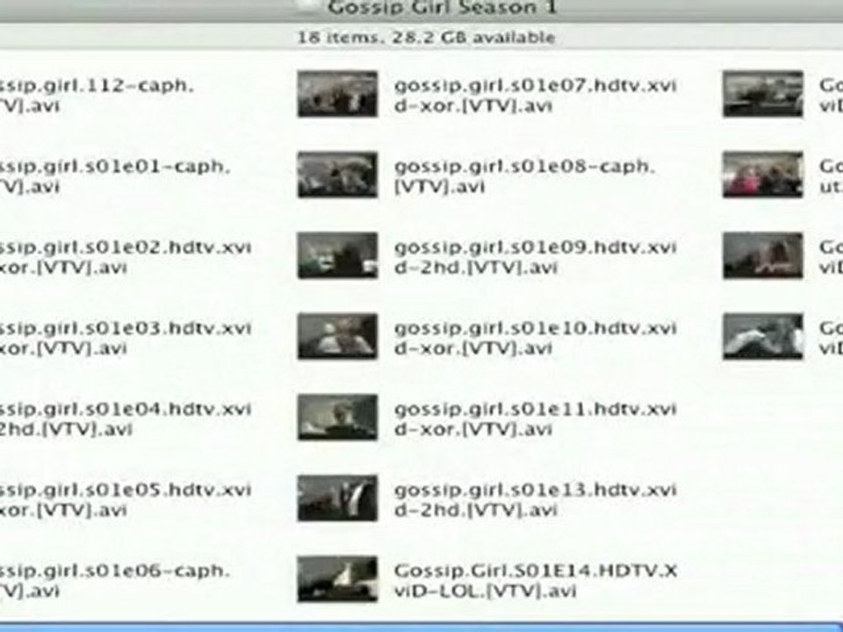Pick the gossip.girl.s01e10 video thumbnail

337,336
